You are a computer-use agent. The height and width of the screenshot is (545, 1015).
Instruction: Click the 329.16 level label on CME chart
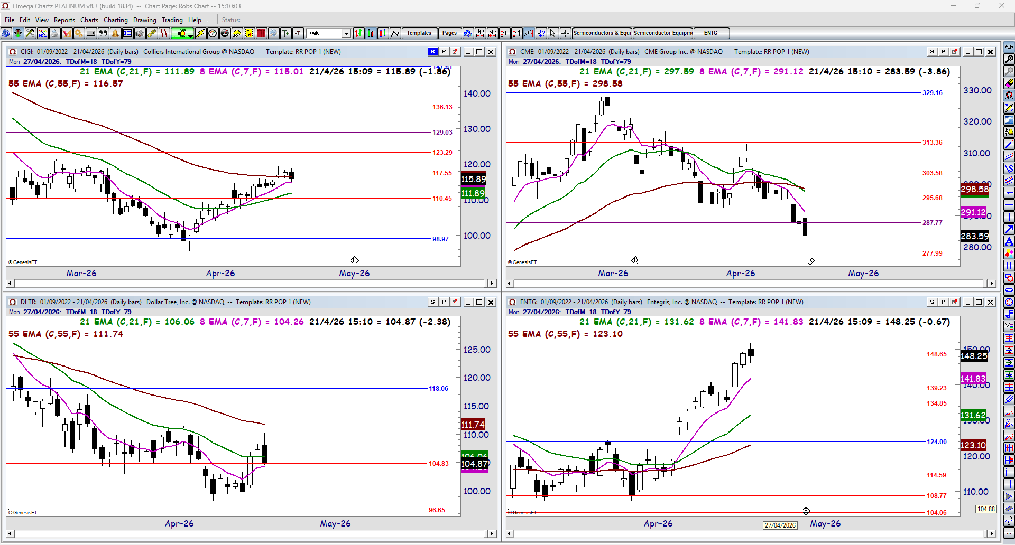click(933, 93)
